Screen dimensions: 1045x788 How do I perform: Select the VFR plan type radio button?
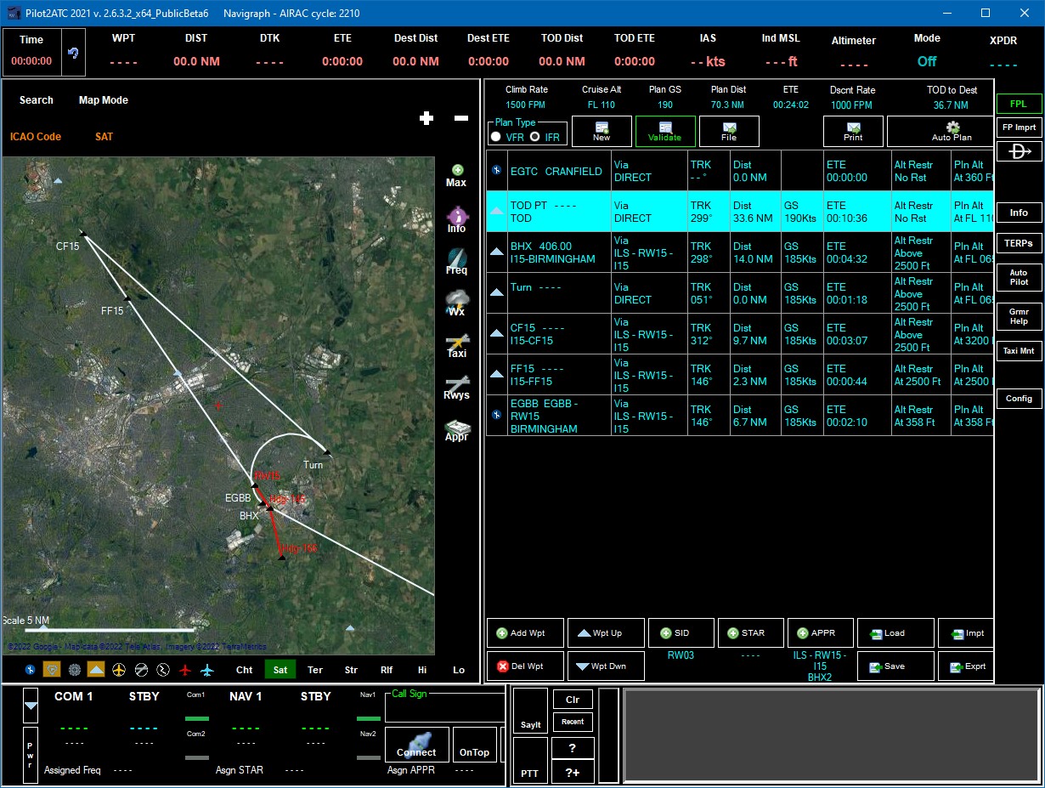point(495,137)
